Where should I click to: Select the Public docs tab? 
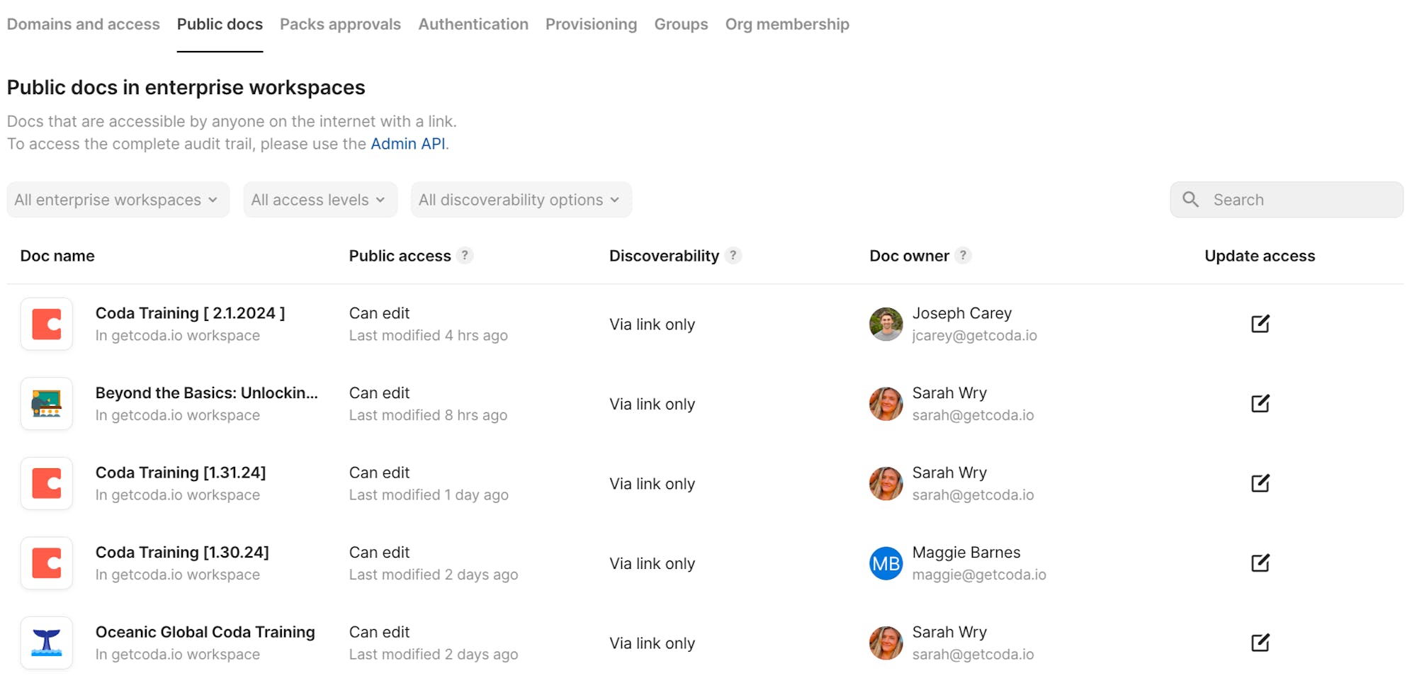pos(220,24)
